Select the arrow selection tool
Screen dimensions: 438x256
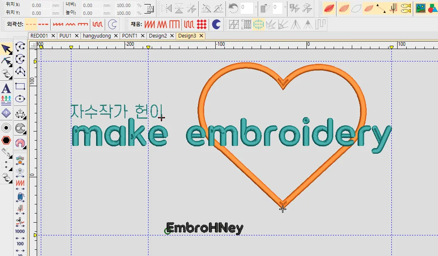(x=6, y=49)
